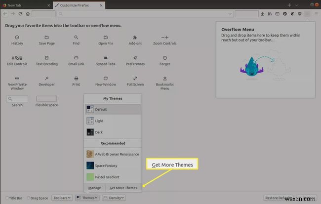Open the Themes dropdown button
Viewport: 321px width, 204px height.
[x=87, y=198]
